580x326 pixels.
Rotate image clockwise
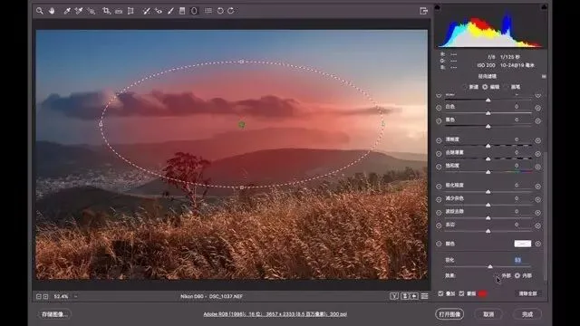[x=231, y=11]
